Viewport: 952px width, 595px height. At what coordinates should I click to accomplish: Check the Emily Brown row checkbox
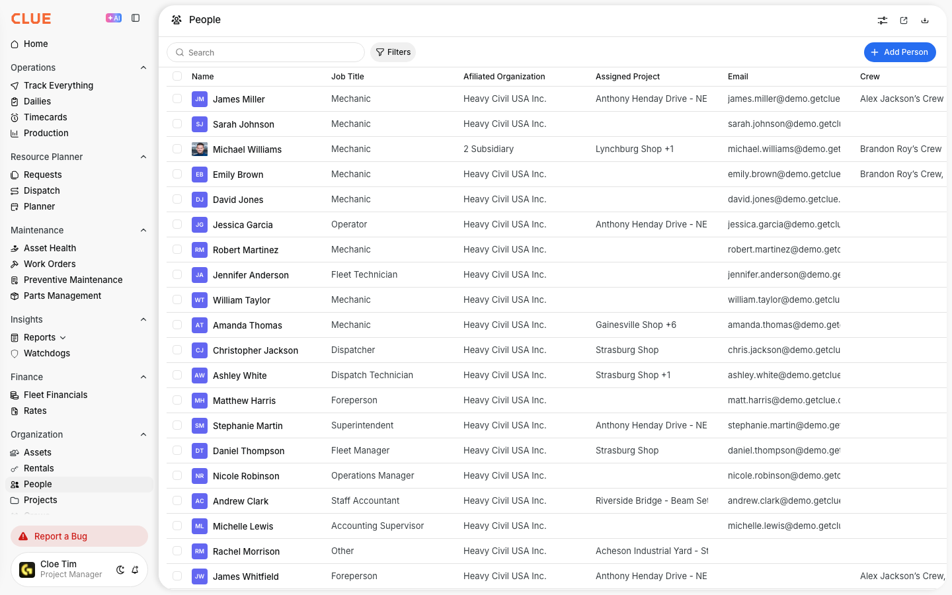pyautogui.click(x=177, y=174)
